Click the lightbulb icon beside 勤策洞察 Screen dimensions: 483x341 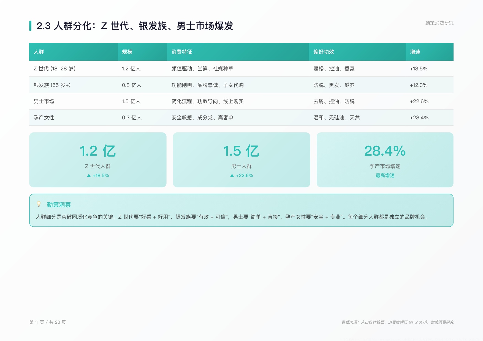[x=39, y=204]
